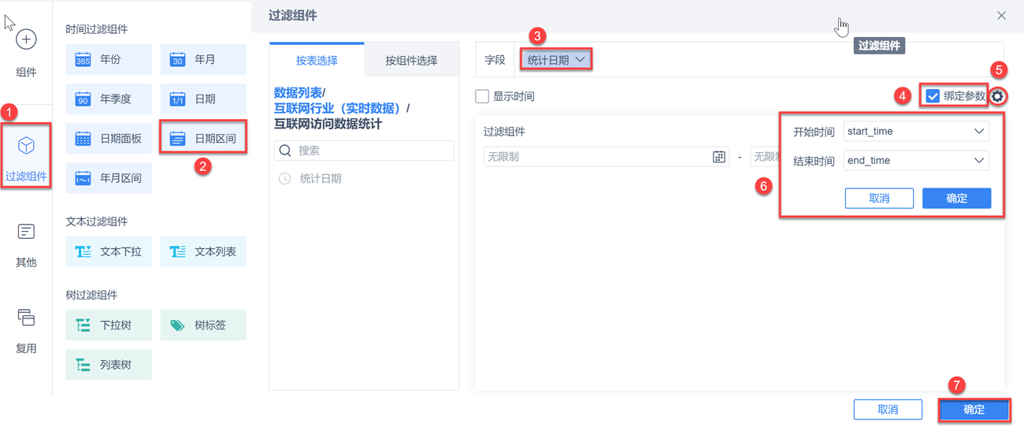This screenshot has height=428, width=1024.
Task: Add the 文本列表 filter component
Action: (203, 251)
